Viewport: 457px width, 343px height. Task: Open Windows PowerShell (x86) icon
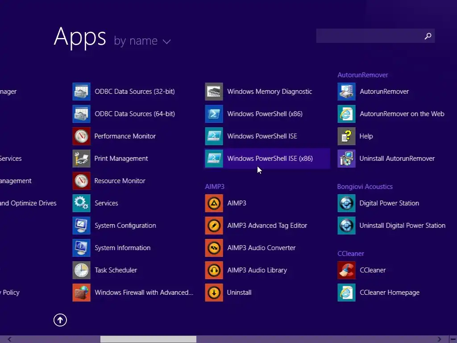click(x=214, y=114)
